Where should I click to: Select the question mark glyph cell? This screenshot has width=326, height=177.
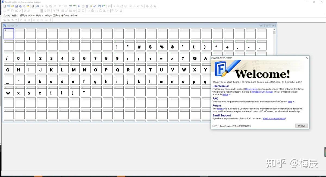click(185, 57)
